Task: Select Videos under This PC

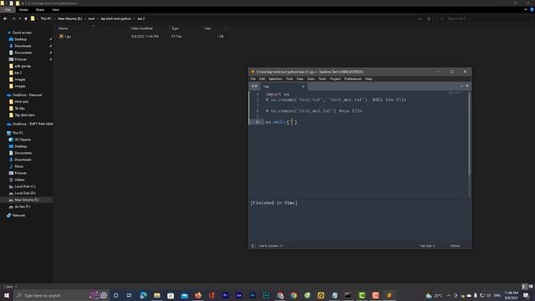Action: 19,180
